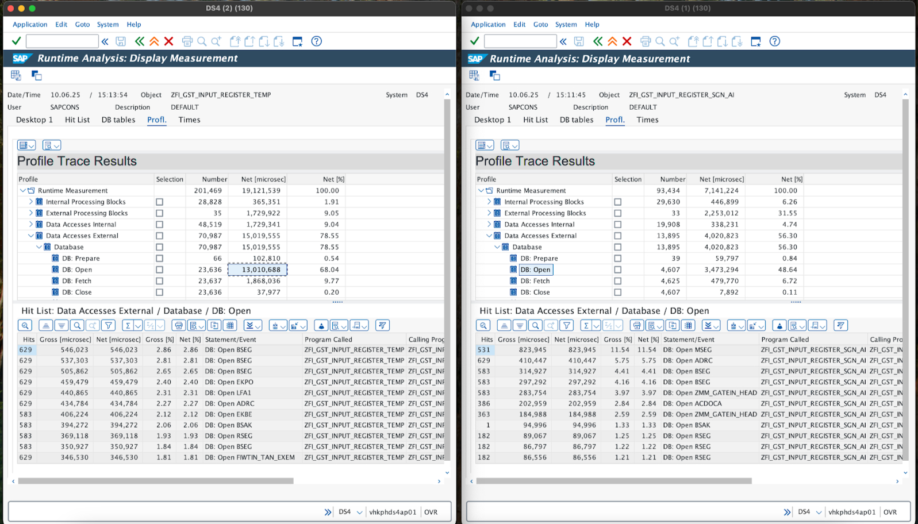Viewport: 918px width, 524px height.
Task: Click red Cancel X in right window
Action: click(x=627, y=41)
